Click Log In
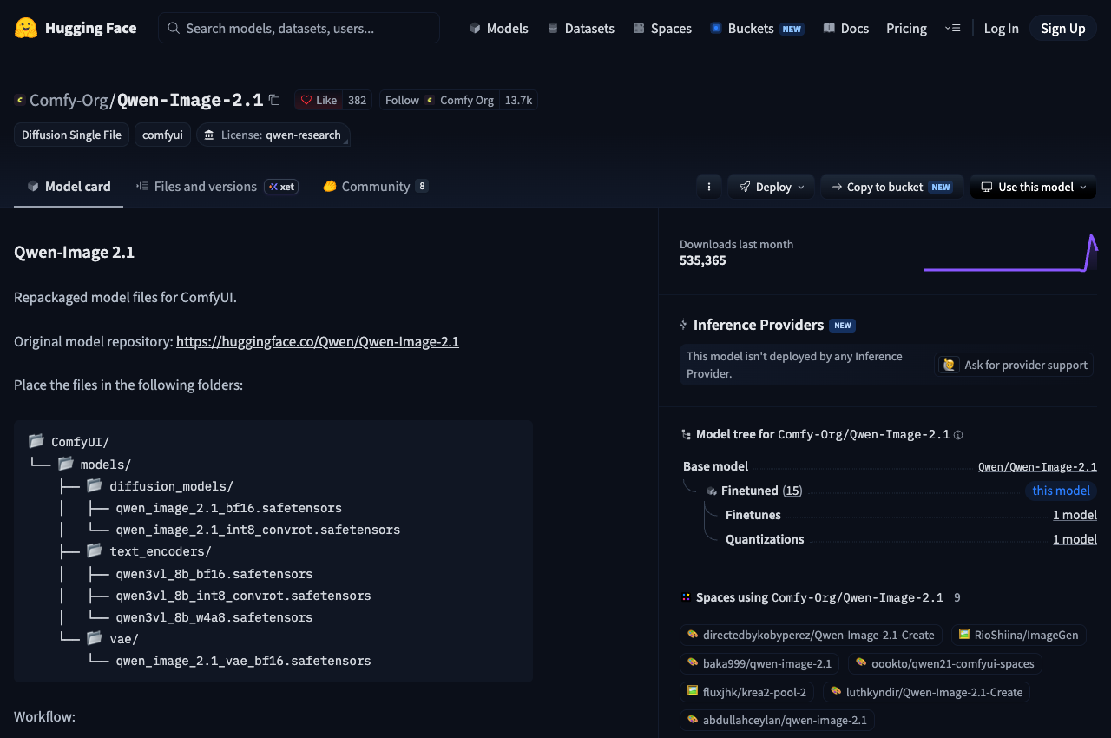This screenshot has height=738, width=1111. (x=1001, y=28)
